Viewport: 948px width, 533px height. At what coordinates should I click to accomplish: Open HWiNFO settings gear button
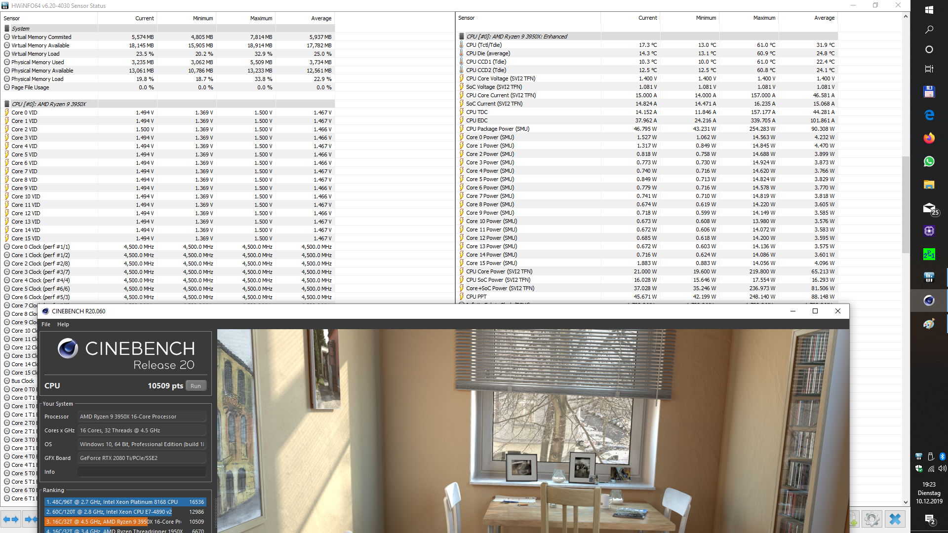point(872,519)
